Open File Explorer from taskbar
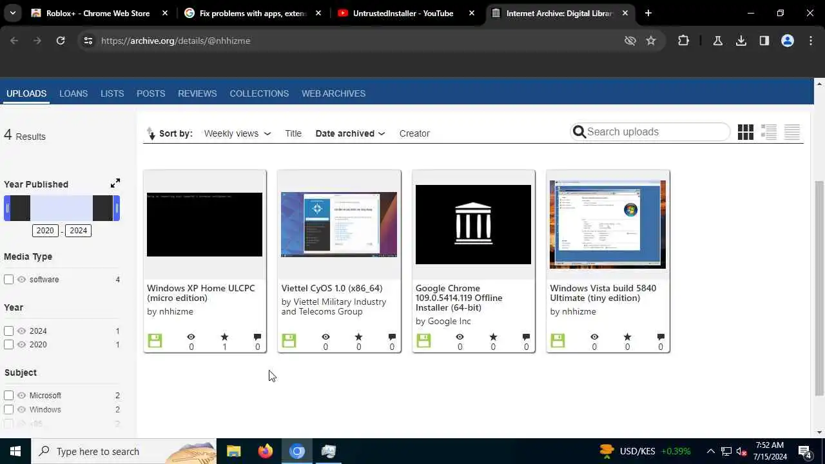 233,451
